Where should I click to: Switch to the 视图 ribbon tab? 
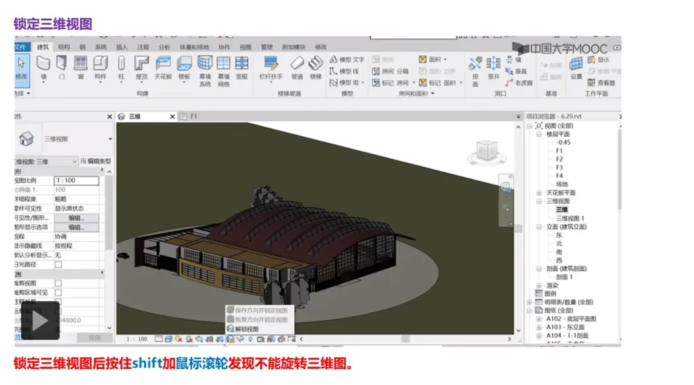point(245,46)
